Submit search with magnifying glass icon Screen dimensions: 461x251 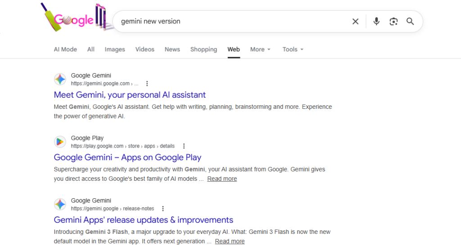(410, 21)
